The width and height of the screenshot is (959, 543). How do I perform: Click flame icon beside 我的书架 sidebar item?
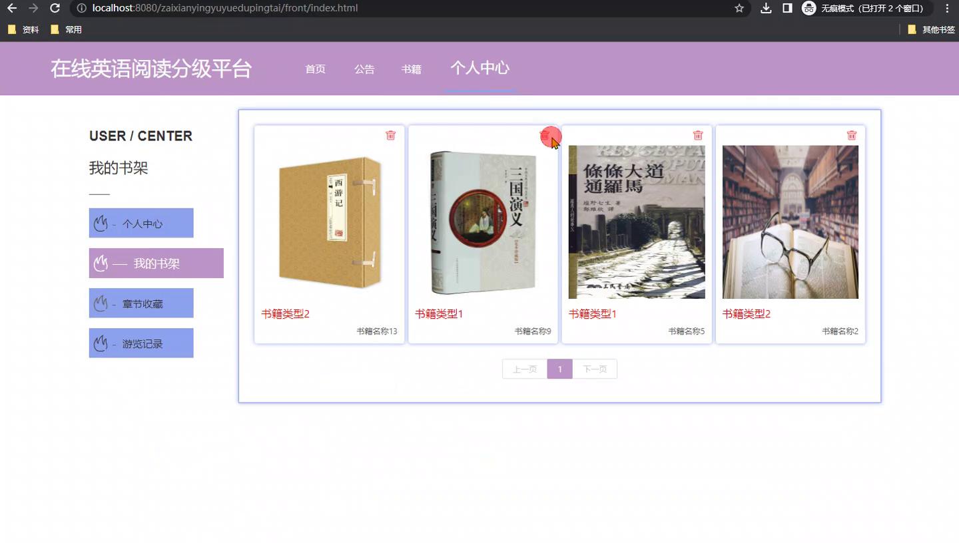[x=101, y=264]
